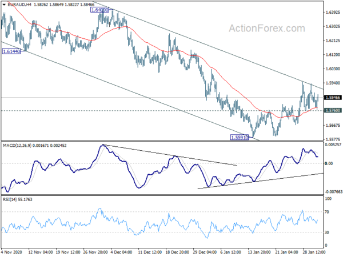This screenshot has width=343, height=257.
Task: Click the 18 Dec 20:00 date label
Action: [x=178, y=252]
